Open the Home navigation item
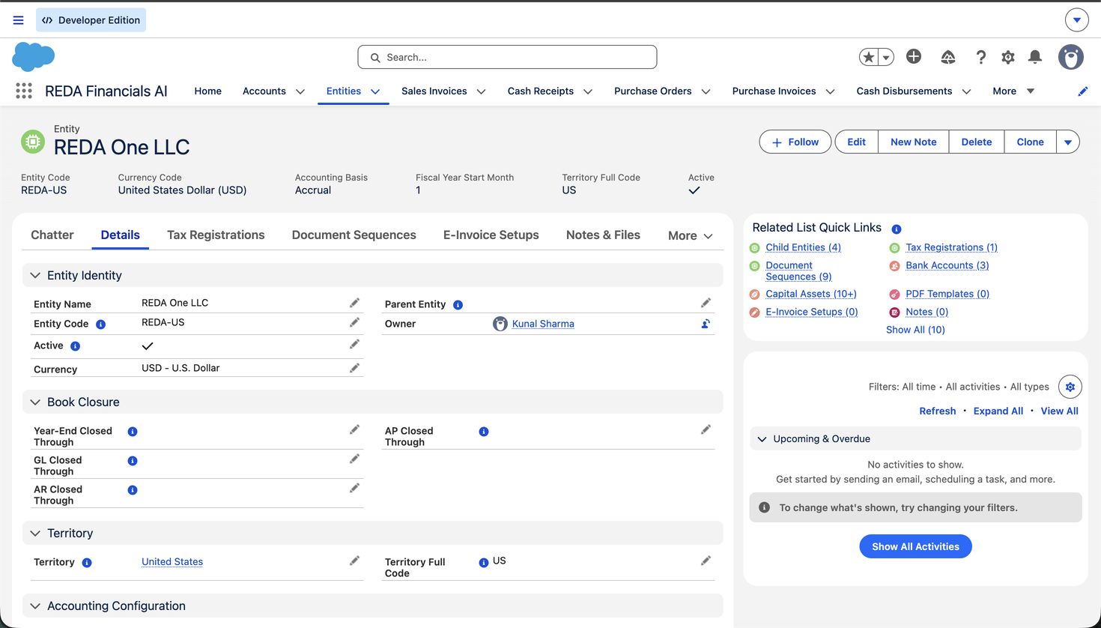1101x628 pixels. point(207,91)
